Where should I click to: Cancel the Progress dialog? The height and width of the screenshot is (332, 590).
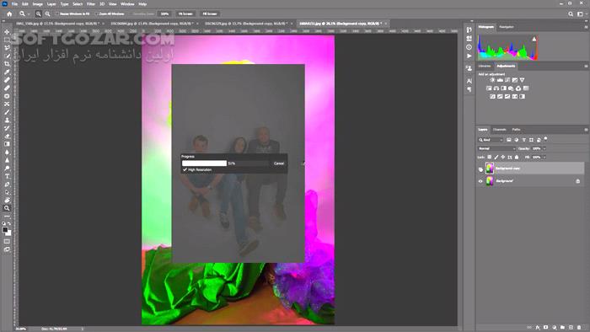[279, 163]
